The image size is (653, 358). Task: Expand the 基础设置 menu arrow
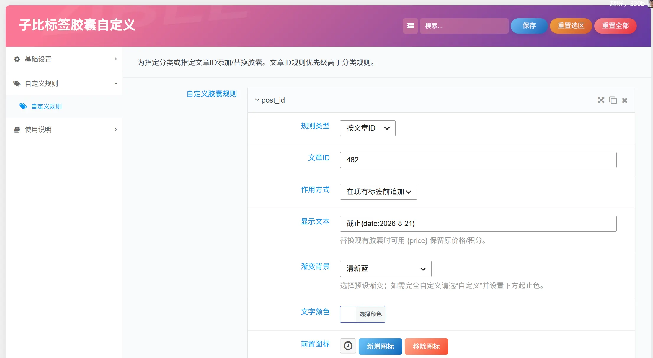click(116, 59)
